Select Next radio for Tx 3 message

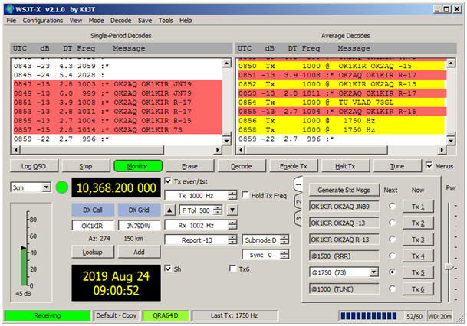tap(392, 240)
